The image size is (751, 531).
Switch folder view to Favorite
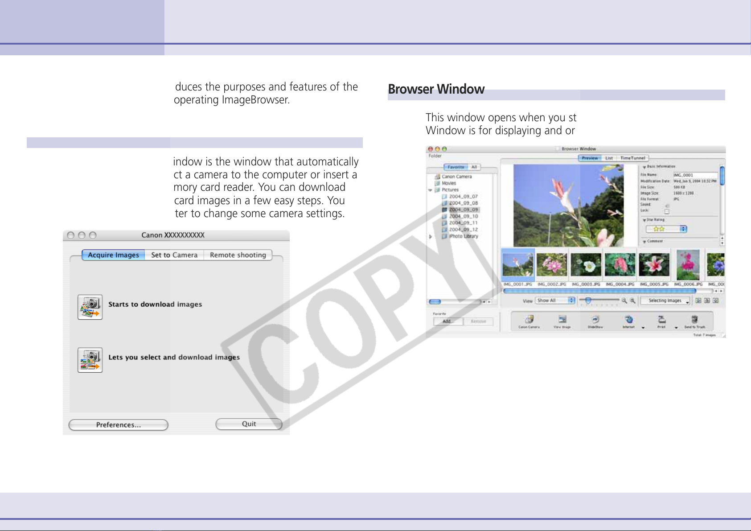[456, 167]
